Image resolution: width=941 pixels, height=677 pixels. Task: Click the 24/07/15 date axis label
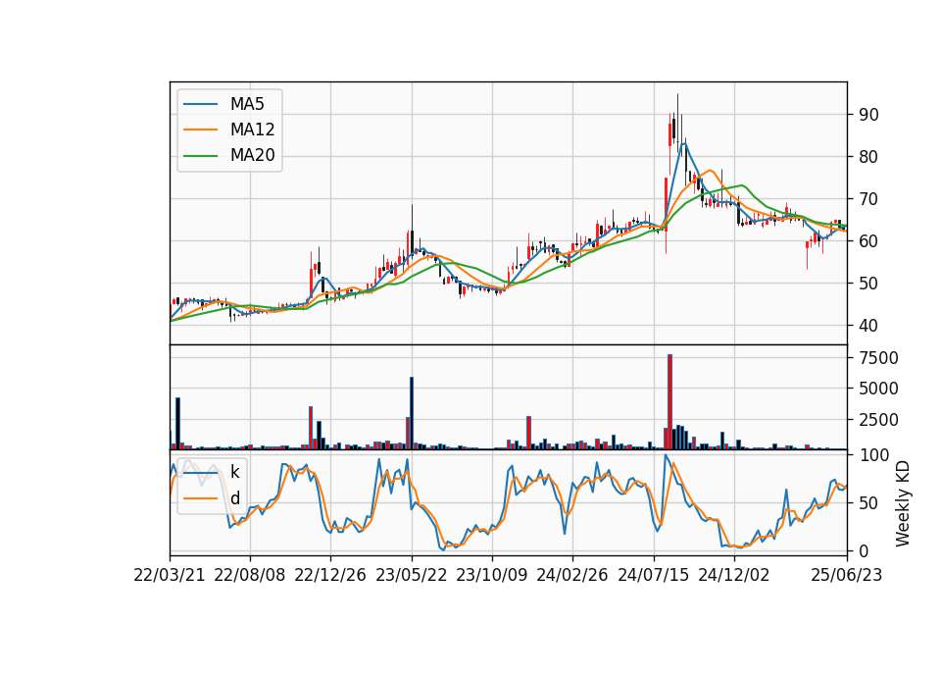[654, 575]
